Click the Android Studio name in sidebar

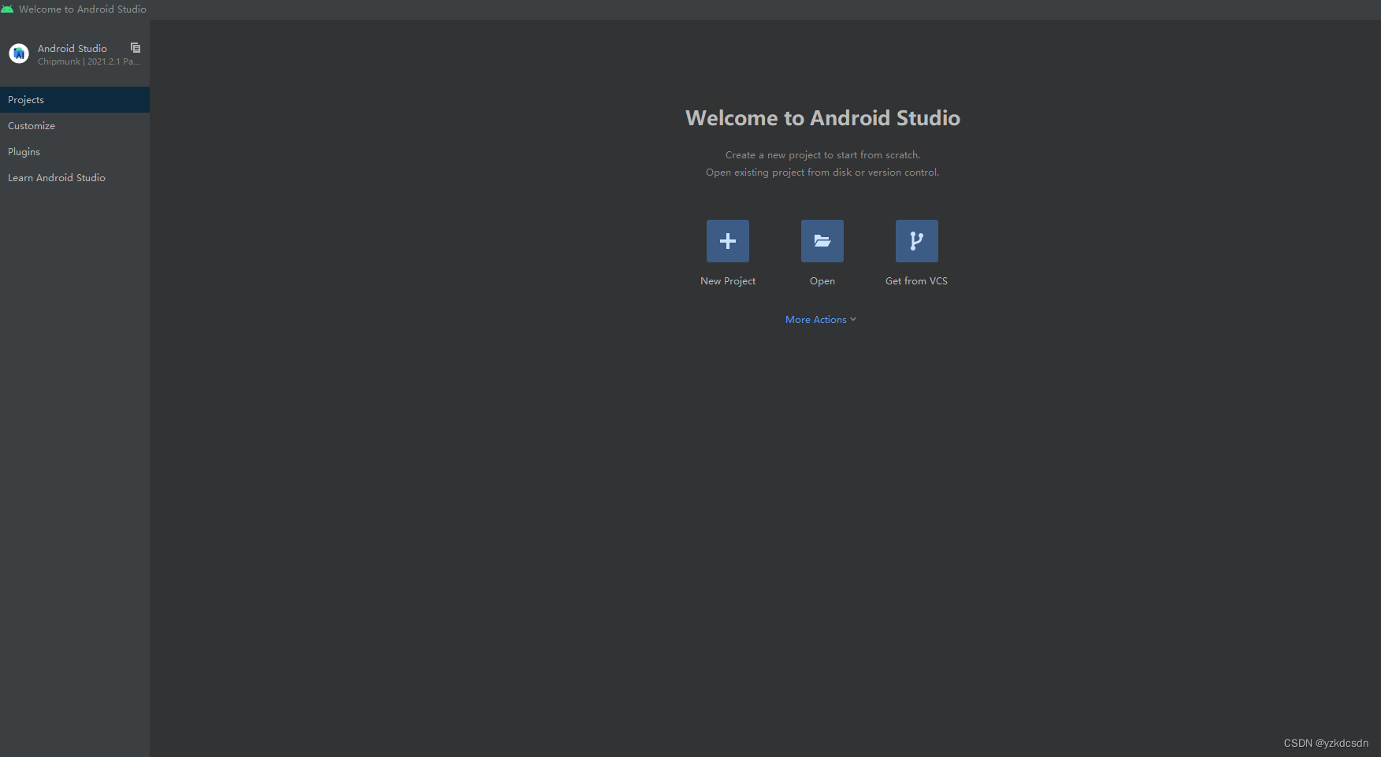tap(72, 49)
